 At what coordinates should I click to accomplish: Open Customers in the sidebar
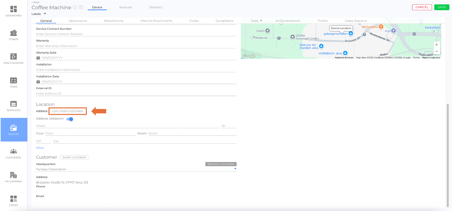tap(14, 153)
